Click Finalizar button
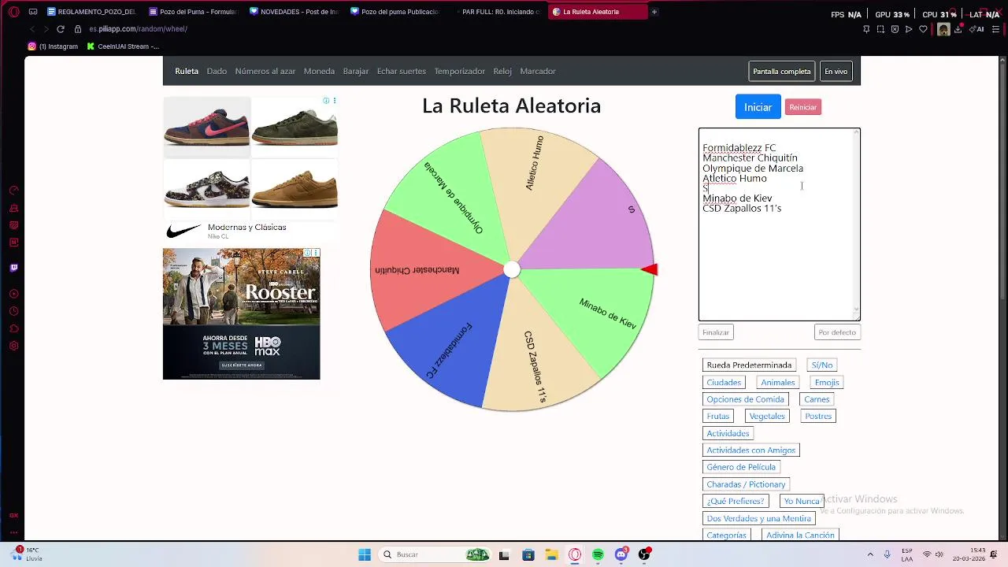The image size is (1008, 567). pyautogui.click(x=716, y=332)
